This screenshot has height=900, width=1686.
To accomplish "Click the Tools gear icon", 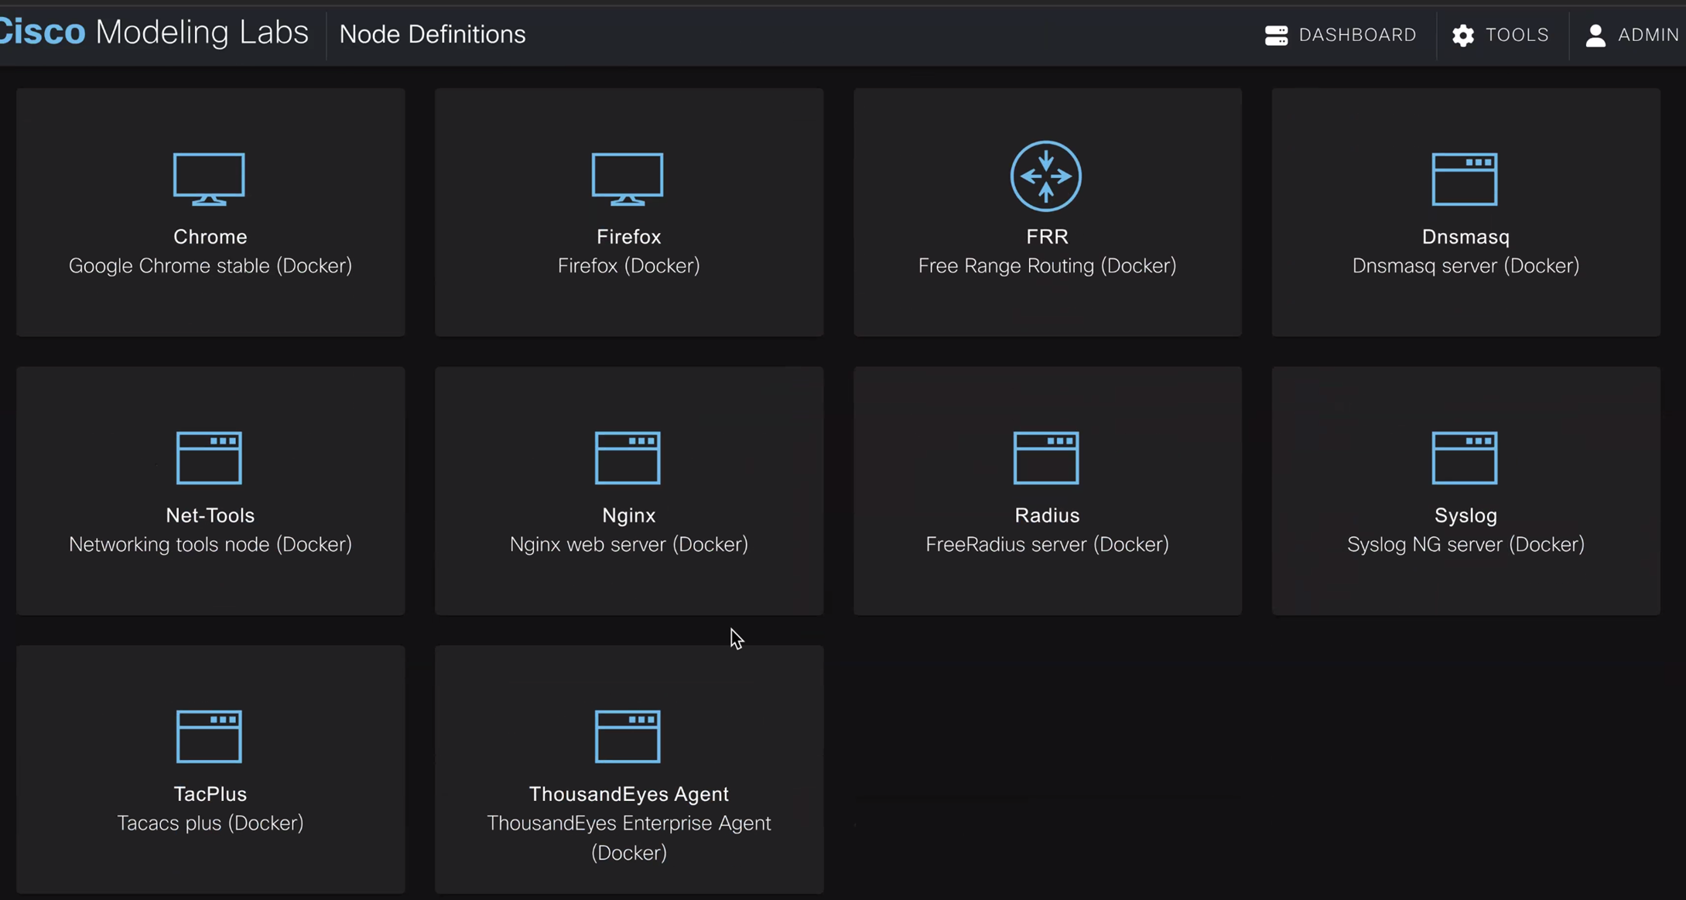I will pos(1463,36).
